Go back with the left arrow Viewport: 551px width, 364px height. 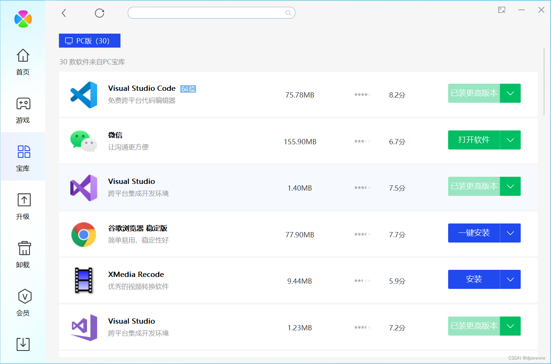point(64,13)
